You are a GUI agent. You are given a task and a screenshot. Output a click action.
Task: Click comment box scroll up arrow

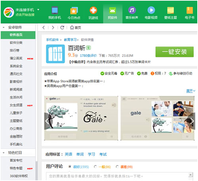pos(190,175)
